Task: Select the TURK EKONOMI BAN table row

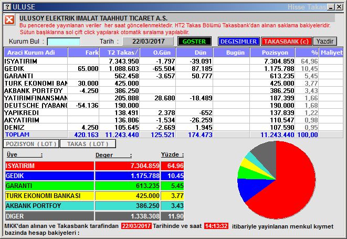Action: pyautogui.click(x=173, y=84)
